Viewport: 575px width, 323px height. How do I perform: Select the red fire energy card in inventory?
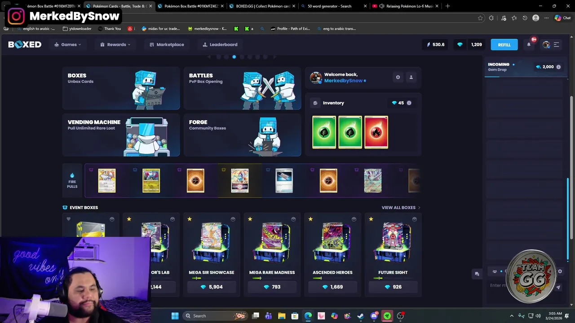[376, 132]
